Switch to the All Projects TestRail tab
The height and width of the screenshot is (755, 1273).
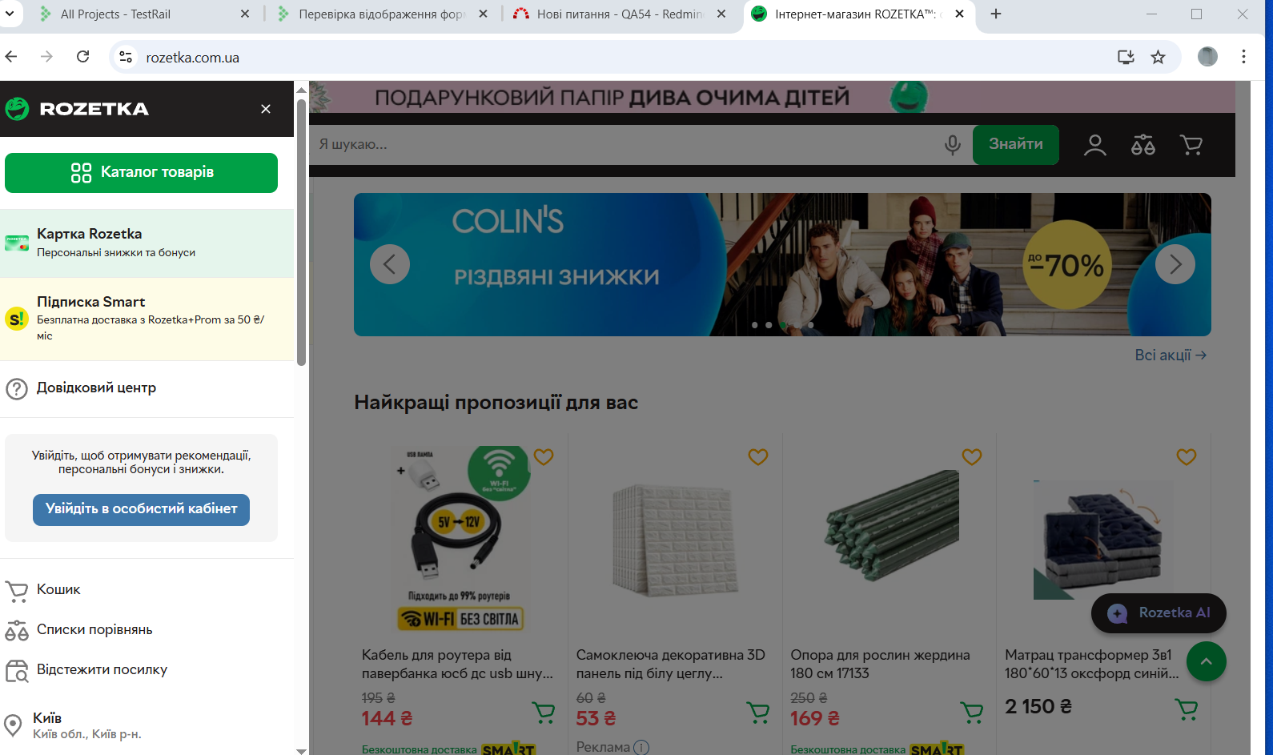pyautogui.click(x=144, y=14)
